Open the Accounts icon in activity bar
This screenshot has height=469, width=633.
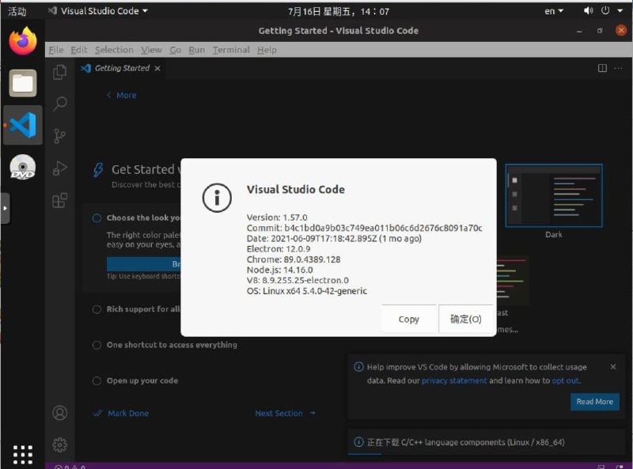(x=59, y=413)
